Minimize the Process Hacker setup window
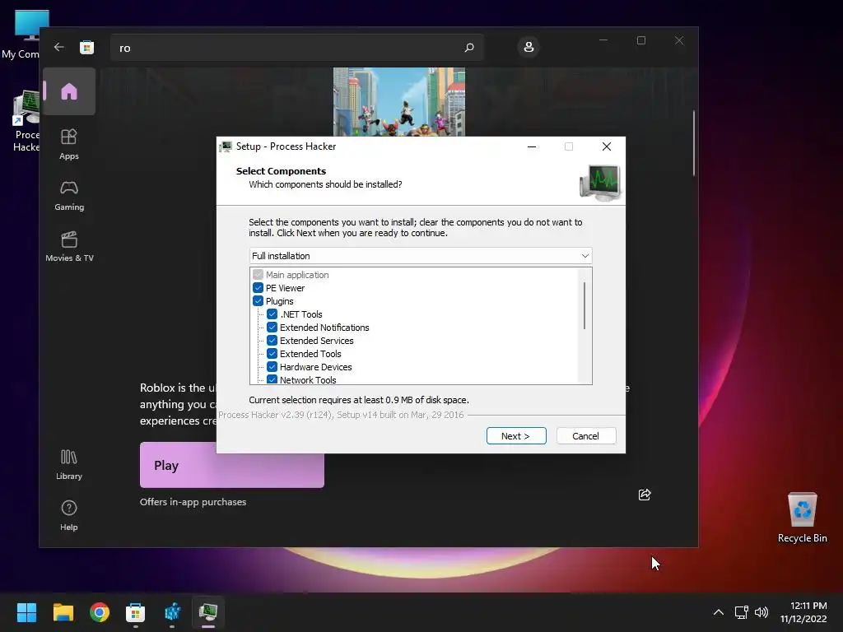Viewport: 843px width, 632px height. [x=532, y=146]
